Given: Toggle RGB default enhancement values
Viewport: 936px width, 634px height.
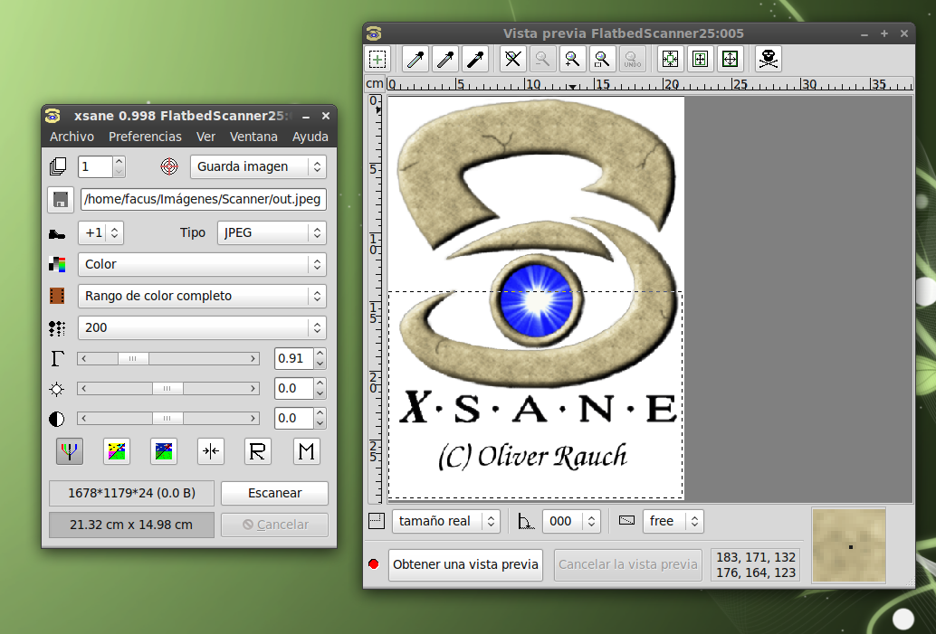Looking at the screenshot, I should tap(70, 451).
